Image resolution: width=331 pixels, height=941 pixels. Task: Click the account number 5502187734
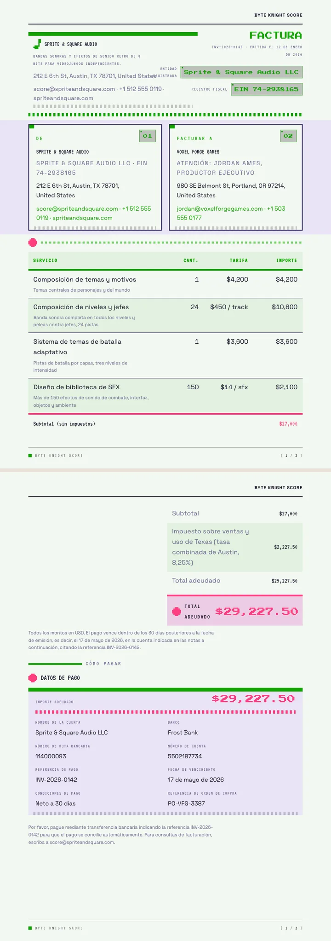[x=185, y=756]
